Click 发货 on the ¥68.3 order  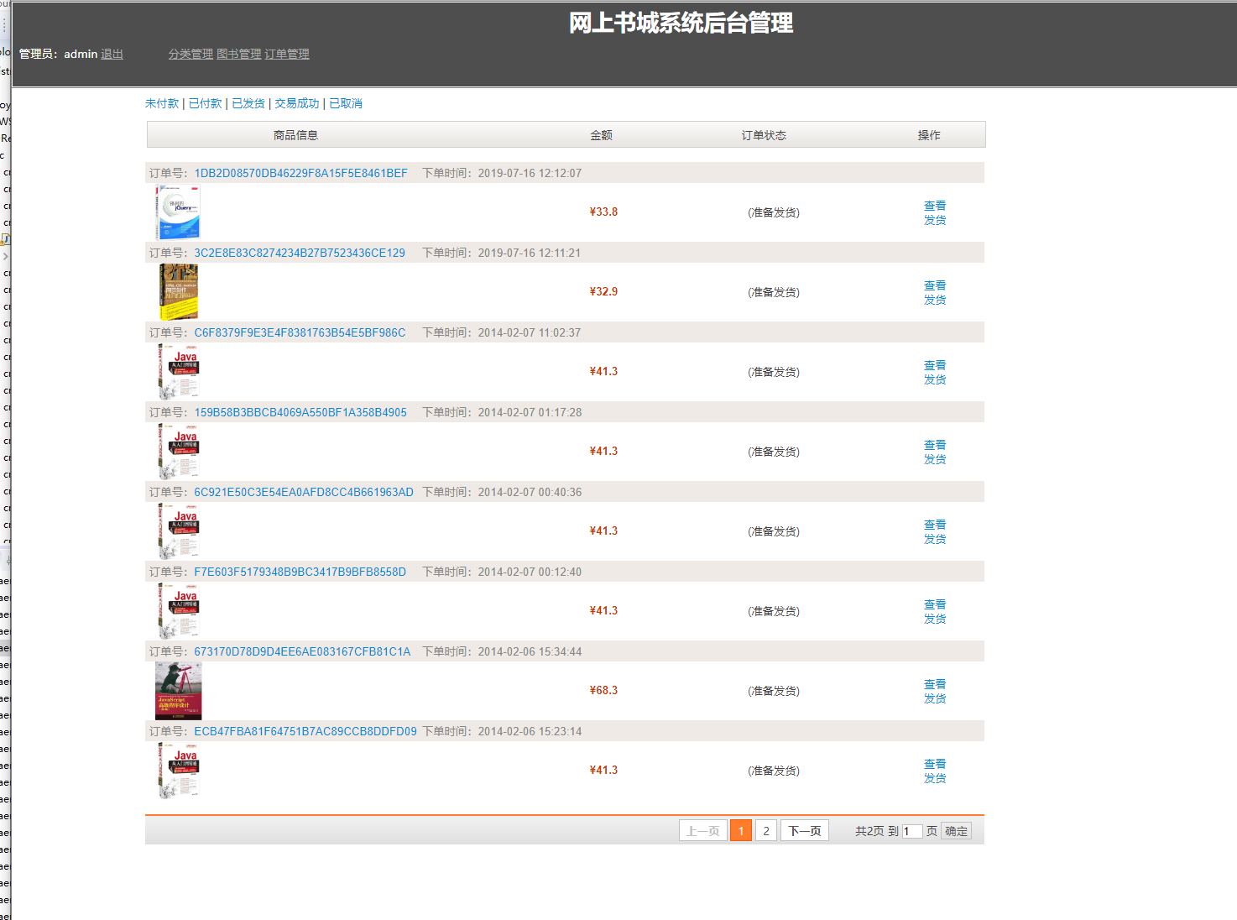[x=935, y=698]
